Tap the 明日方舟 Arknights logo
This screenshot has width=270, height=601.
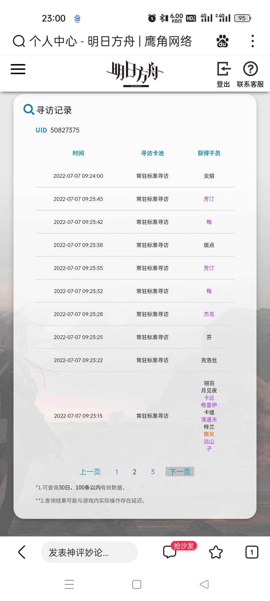tap(135, 74)
